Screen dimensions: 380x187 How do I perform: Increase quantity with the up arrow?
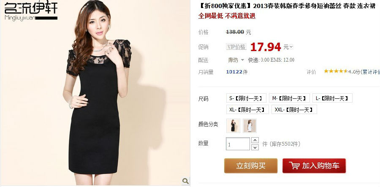[x=255, y=140]
